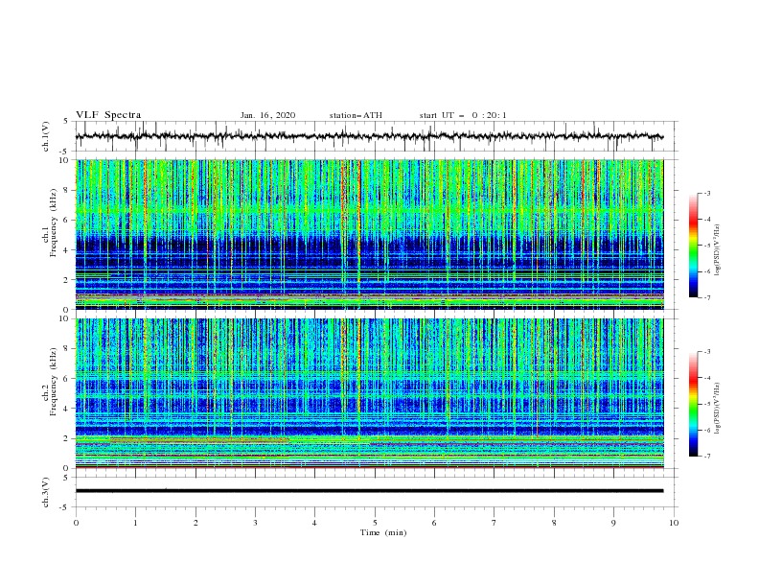759x587 pixels.
Task: Click time axis tick label "7"
Action: tap(494, 523)
